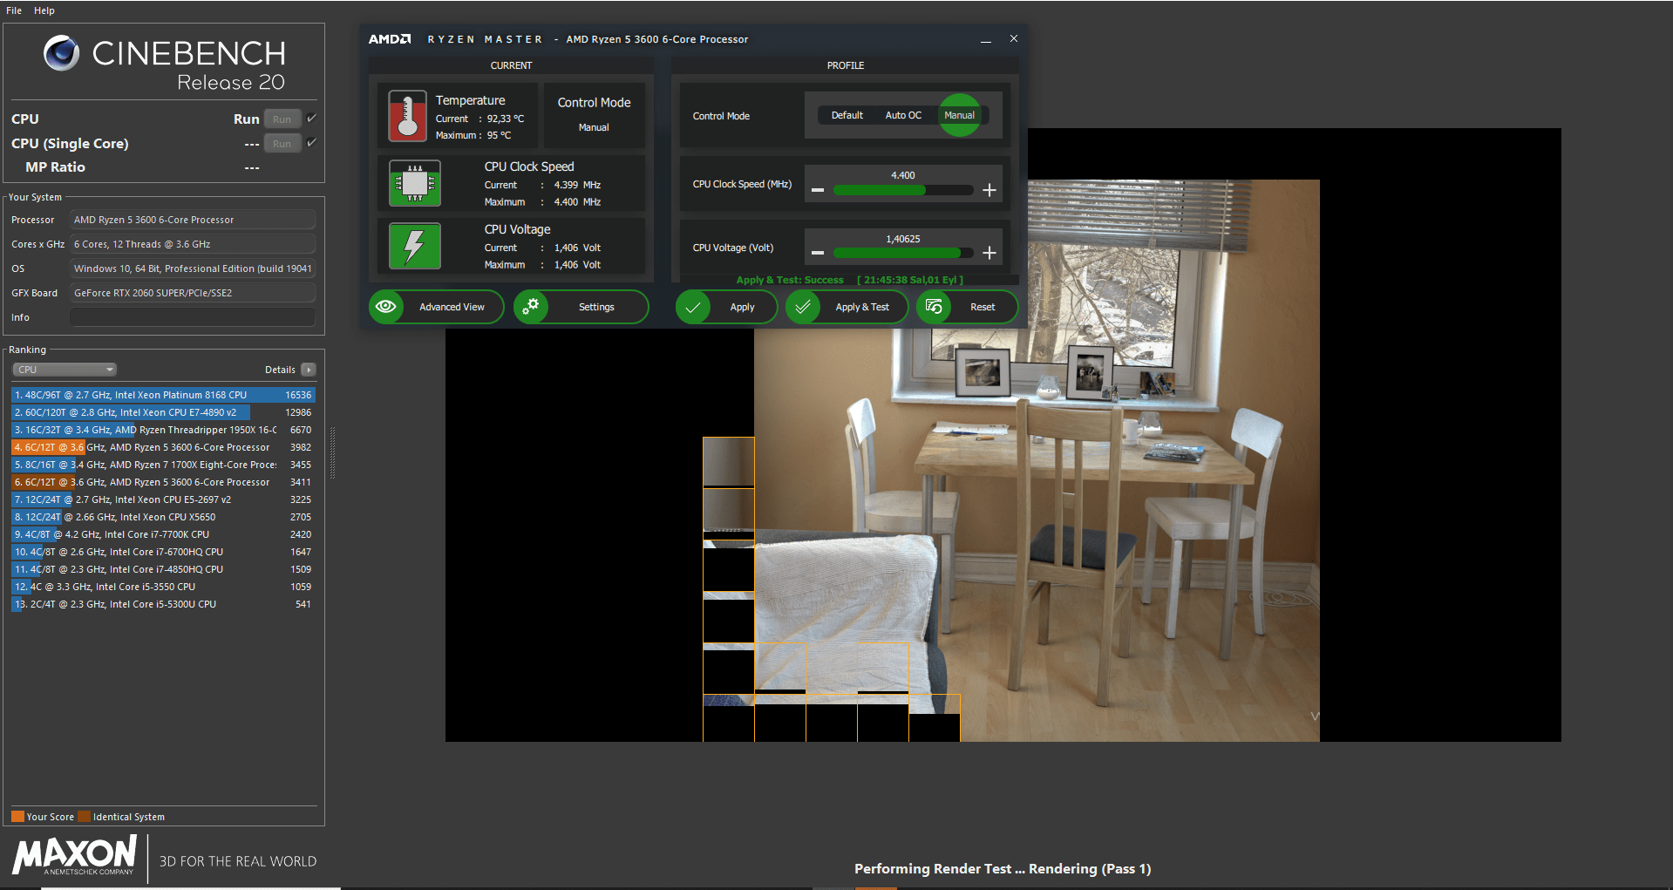Select ranking row Intel Xeon CPU X5650
The width and height of the screenshot is (1673, 890).
pyautogui.click(x=163, y=517)
